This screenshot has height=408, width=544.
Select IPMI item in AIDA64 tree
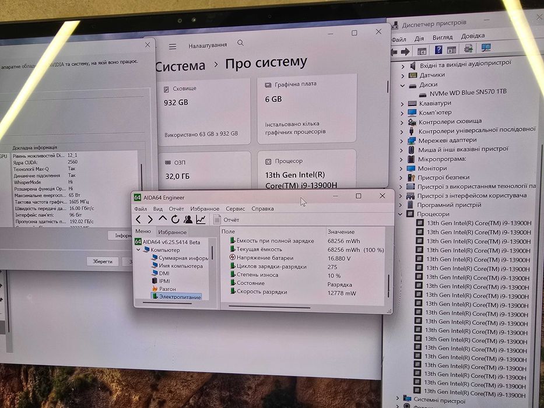[160, 281]
